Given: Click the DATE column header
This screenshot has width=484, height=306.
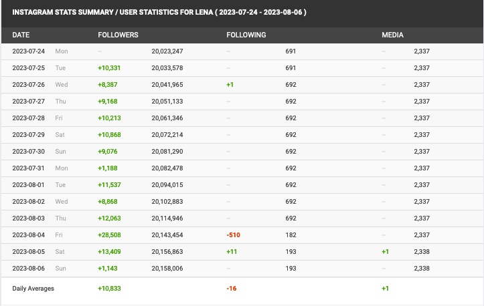Looking at the screenshot, I should point(21,35).
